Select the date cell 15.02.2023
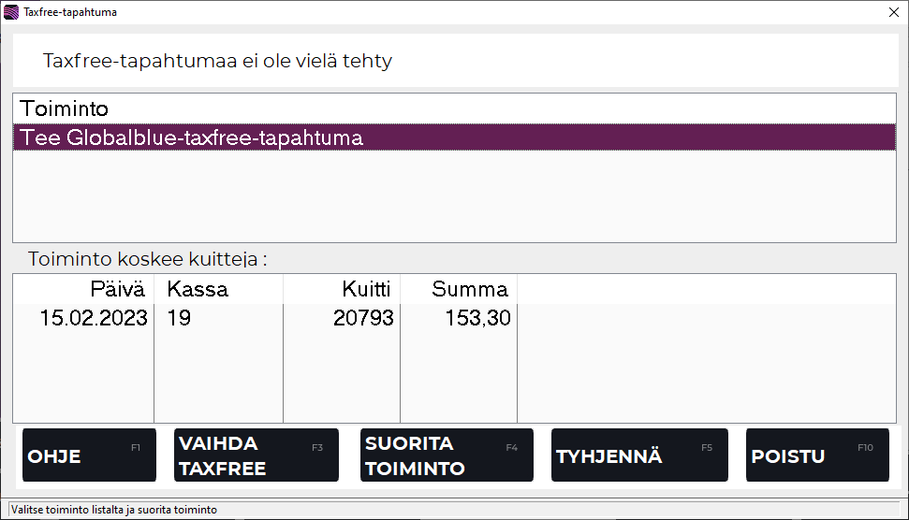909x520 pixels. tap(93, 318)
